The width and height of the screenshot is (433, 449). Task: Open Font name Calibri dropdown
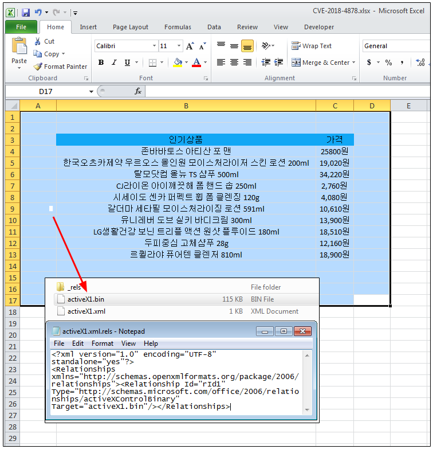click(155, 46)
